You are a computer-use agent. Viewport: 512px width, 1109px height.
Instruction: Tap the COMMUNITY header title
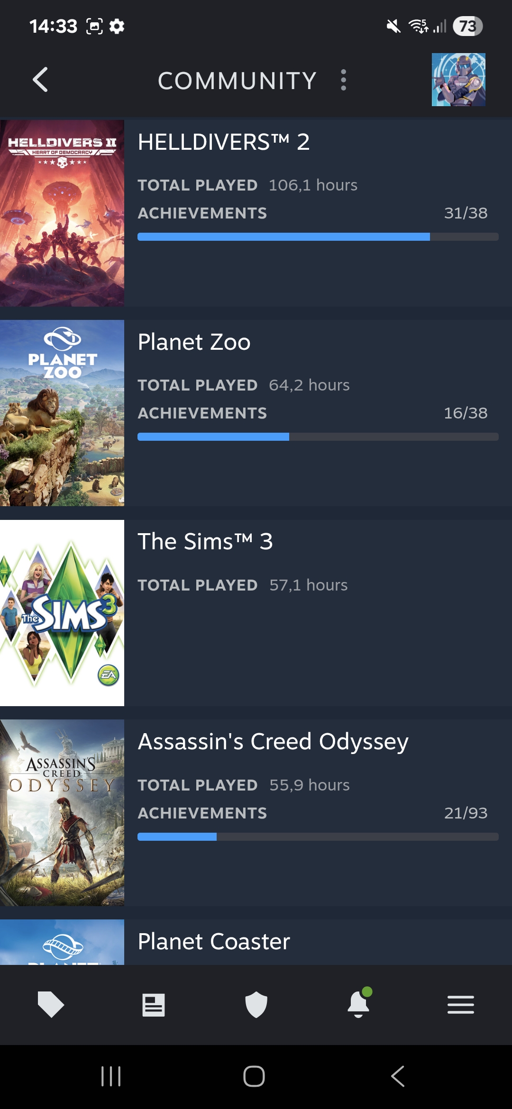click(237, 81)
